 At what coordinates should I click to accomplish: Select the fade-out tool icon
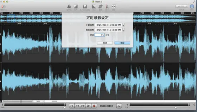(x=94, y=6)
